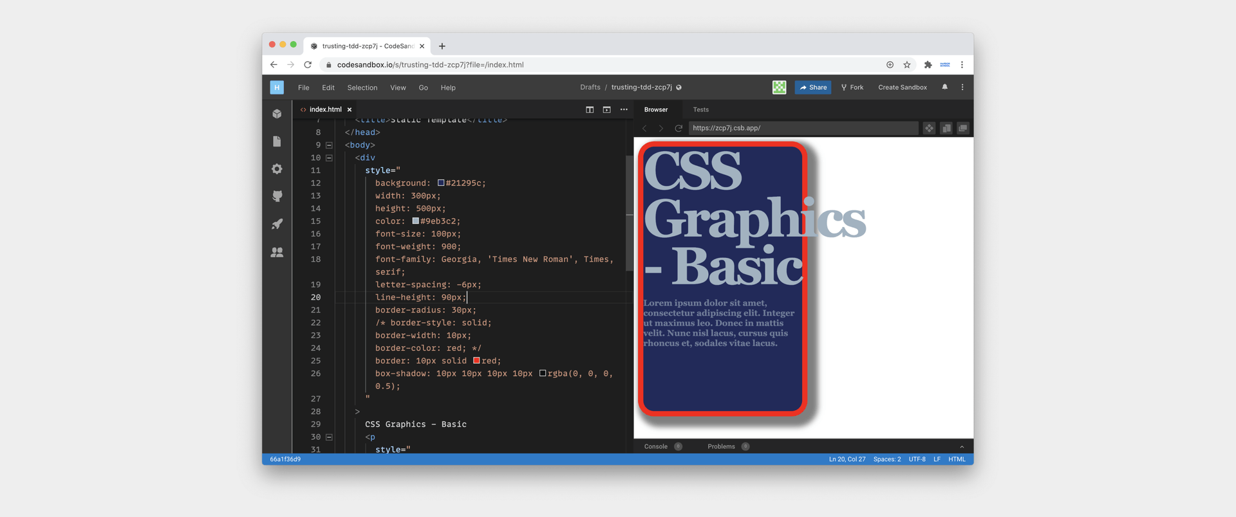
Task: Open preview in new window icon
Action: pyautogui.click(x=963, y=128)
